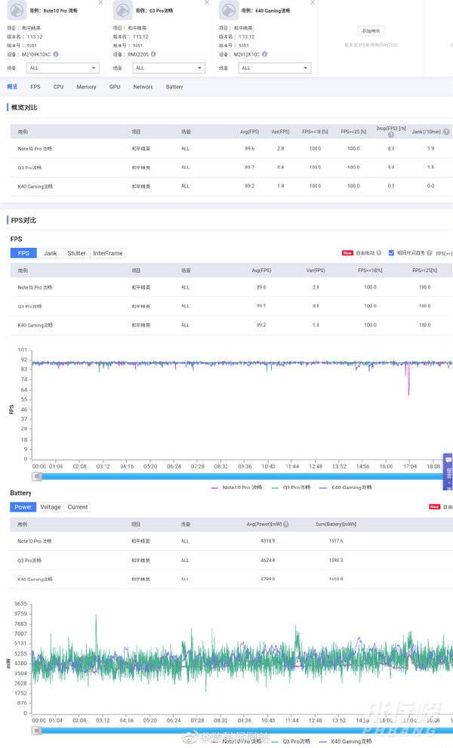
Task: Switch to the Memory tab
Action: 86,87
